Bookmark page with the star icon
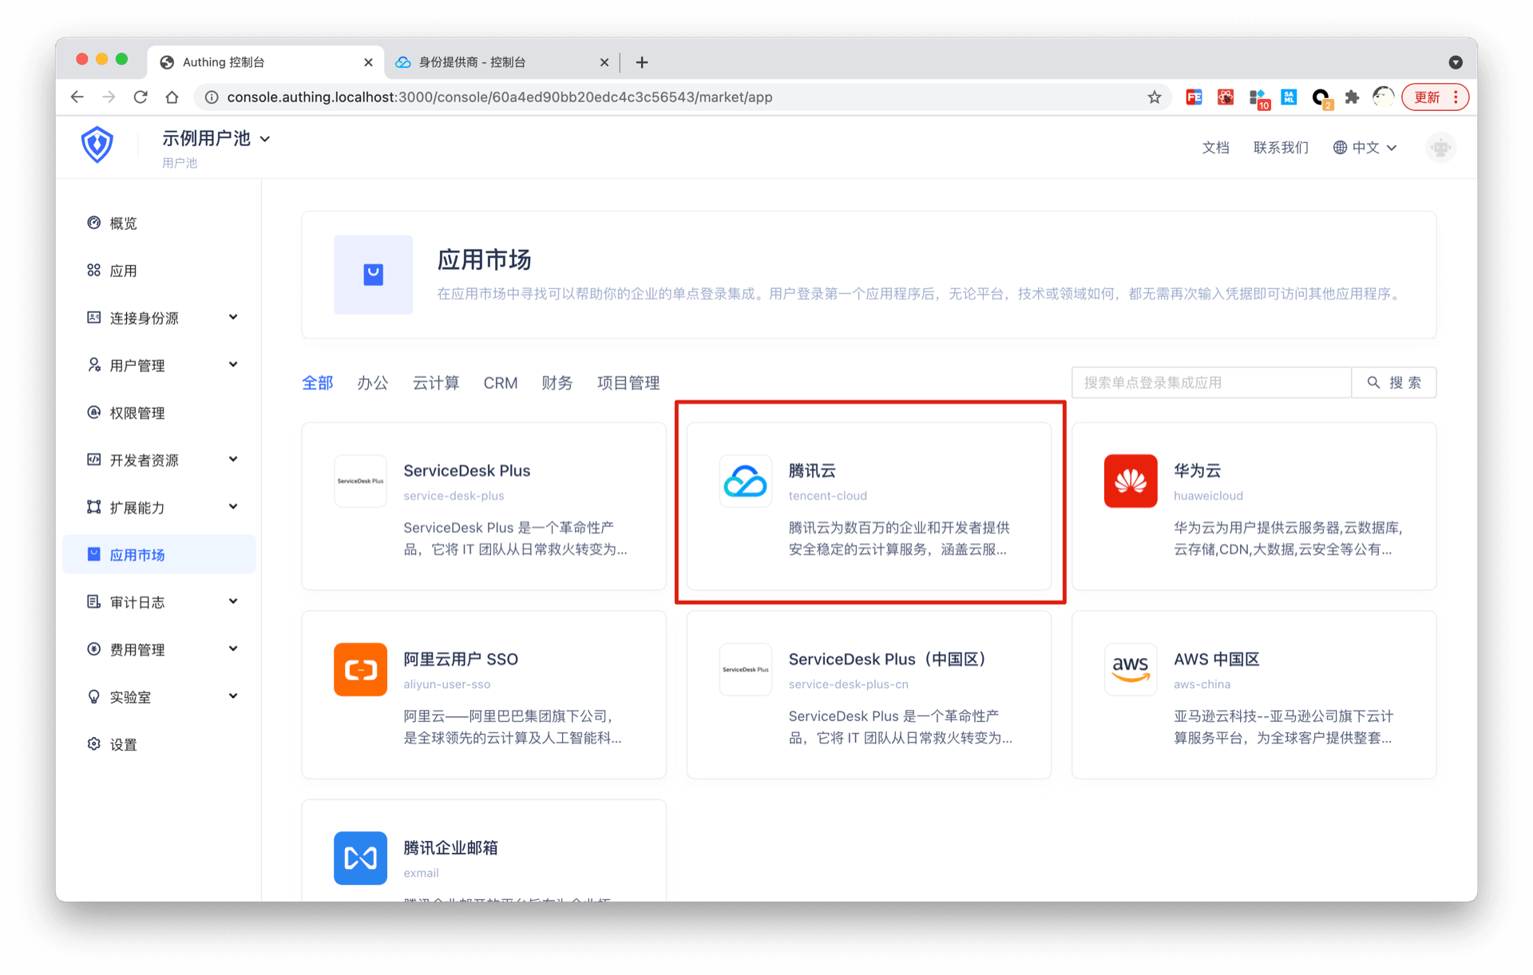The height and width of the screenshot is (975, 1533). click(1154, 97)
